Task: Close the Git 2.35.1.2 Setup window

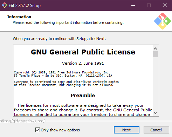Action: [165, 5]
